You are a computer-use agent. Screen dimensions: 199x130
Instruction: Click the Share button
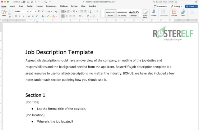point(191,6)
